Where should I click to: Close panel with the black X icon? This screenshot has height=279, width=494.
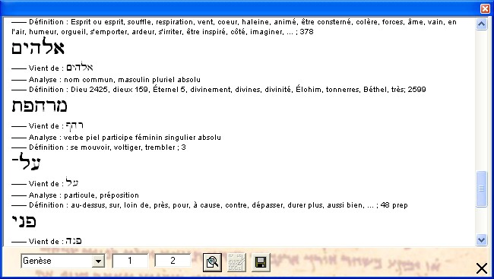(482, 268)
